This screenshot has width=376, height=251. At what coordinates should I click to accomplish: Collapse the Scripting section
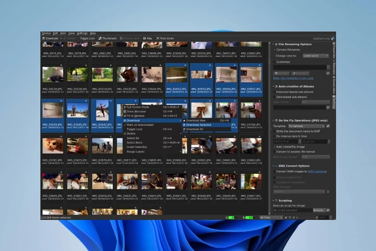click(x=274, y=201)
